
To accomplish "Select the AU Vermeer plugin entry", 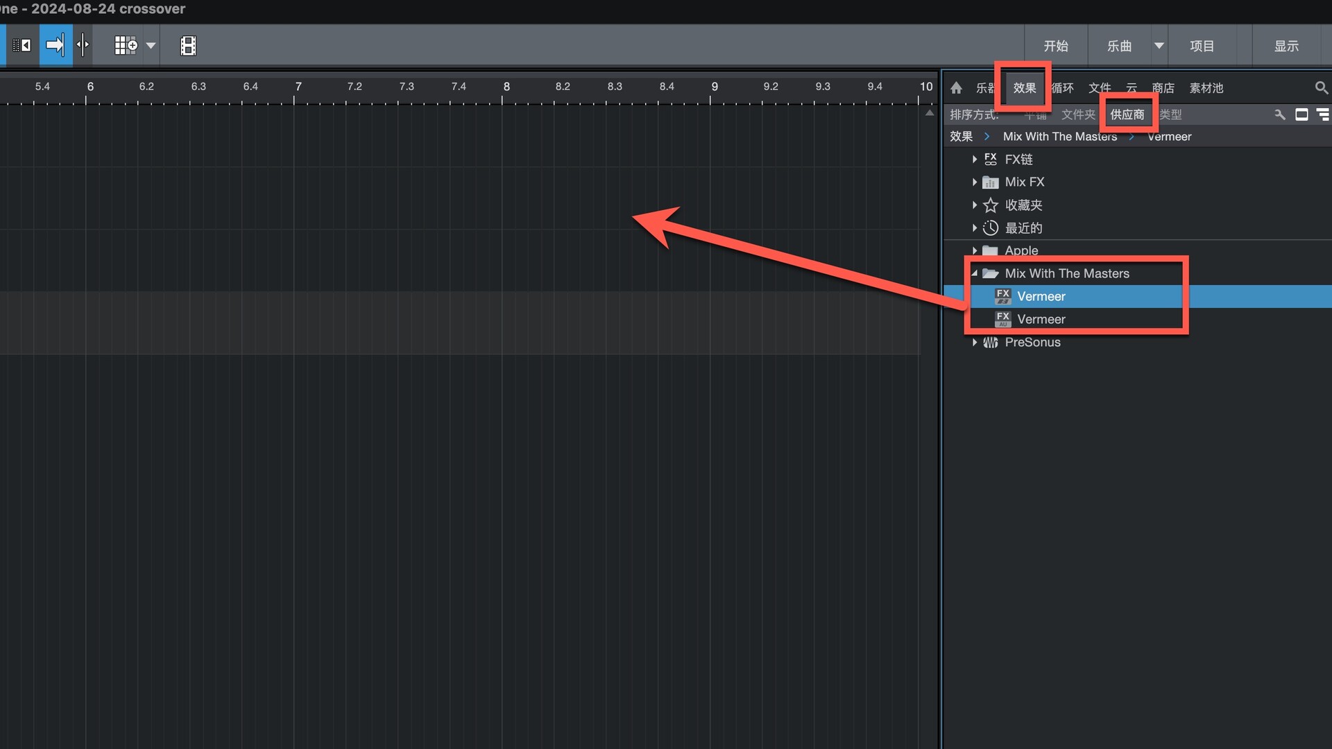I will click(1041, 320).
